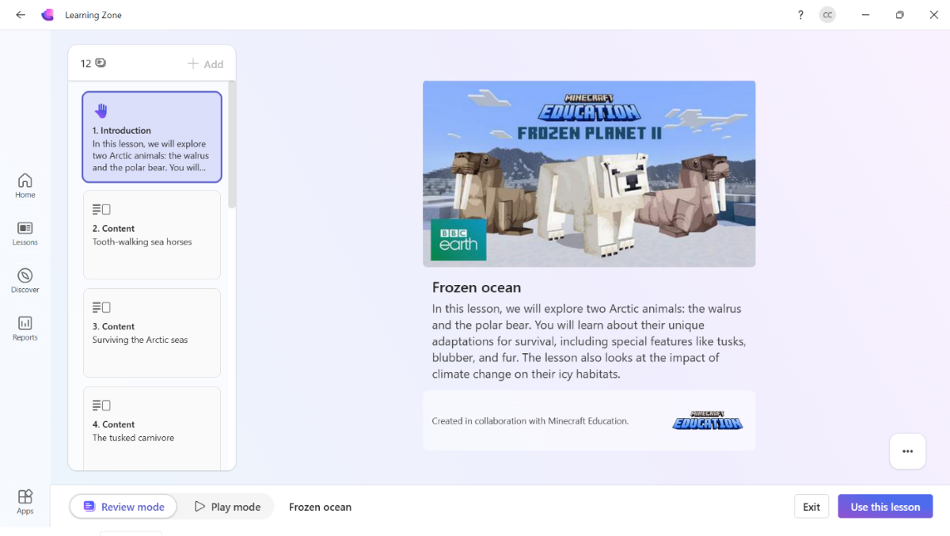The width and height of the screenshot is (950, 536).
Task: Click the Minecraft Education logo in credits
Action: 707,420
